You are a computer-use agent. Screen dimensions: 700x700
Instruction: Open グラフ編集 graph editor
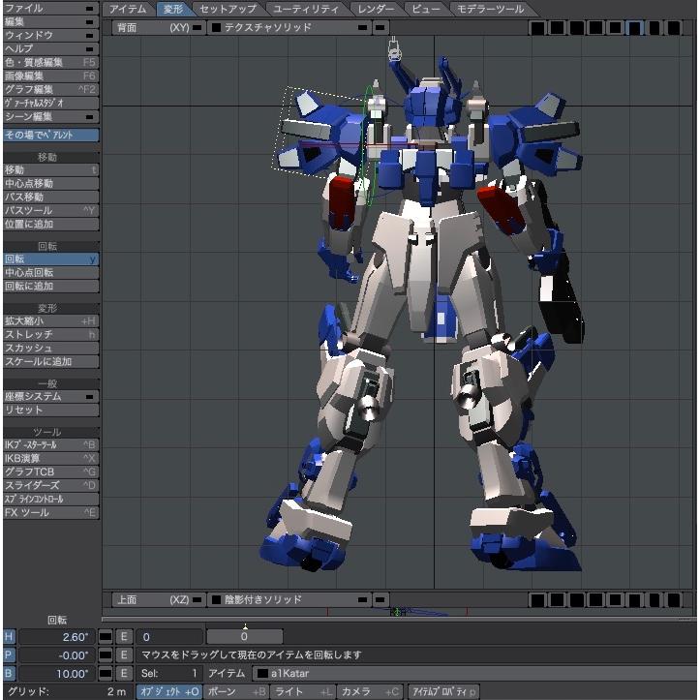[51, 89]
